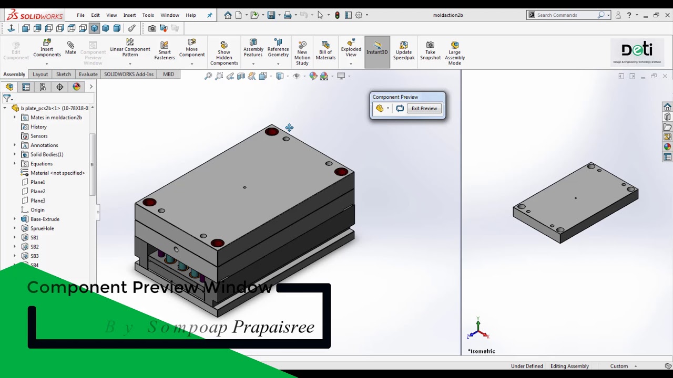This screenshot has width=673, height=378.
Task: Open the Insert Components dropdown arrow
Action: tap(47, 64)
